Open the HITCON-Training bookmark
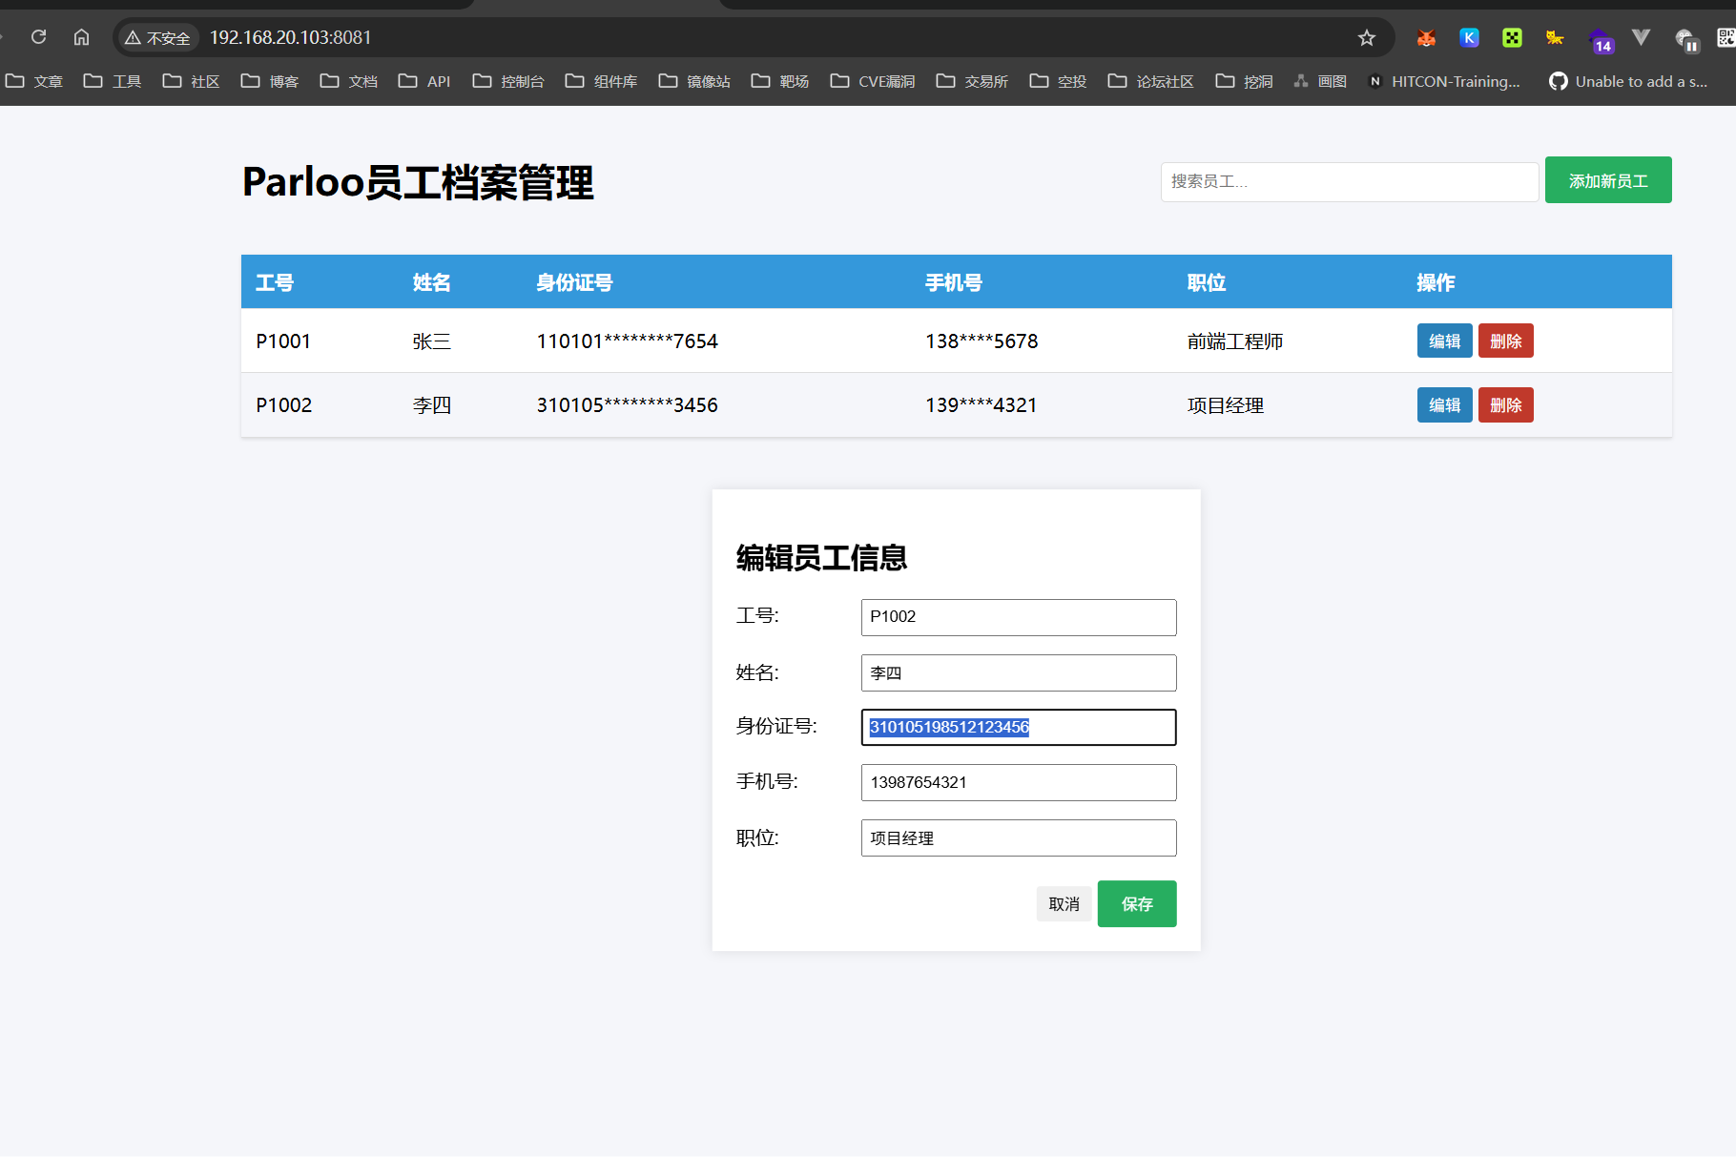Screen dimensions: 1736x1157 pos(1444,81)
